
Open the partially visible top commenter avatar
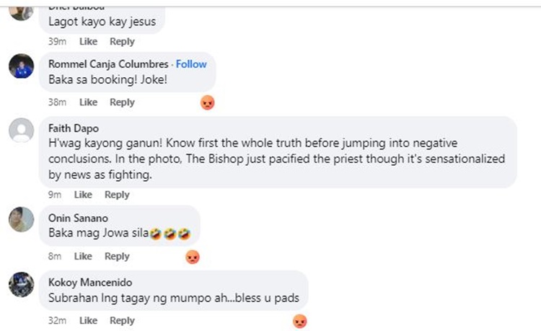pyautogui.click(x=22, y=13)
